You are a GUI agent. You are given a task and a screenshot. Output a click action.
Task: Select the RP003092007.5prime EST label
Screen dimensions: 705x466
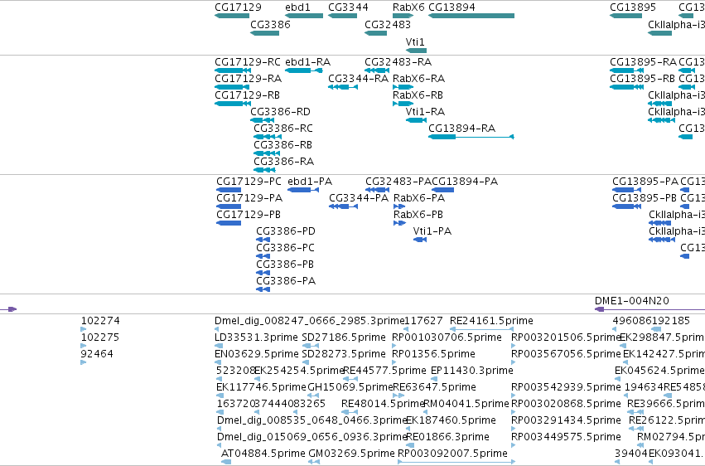coord(453,453)
